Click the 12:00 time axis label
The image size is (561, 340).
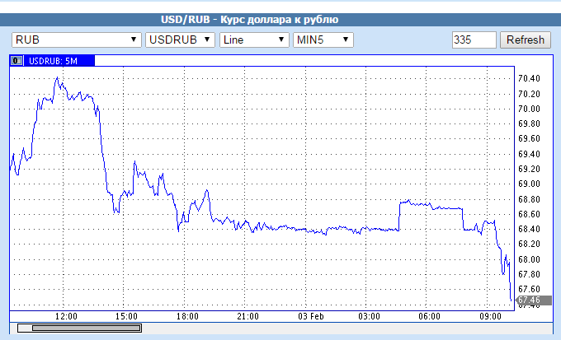tap(65, 316)
